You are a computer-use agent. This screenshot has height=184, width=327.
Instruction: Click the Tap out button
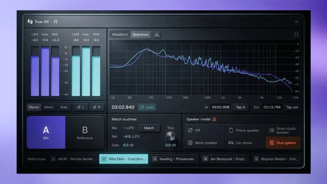[x=292, y=107]
